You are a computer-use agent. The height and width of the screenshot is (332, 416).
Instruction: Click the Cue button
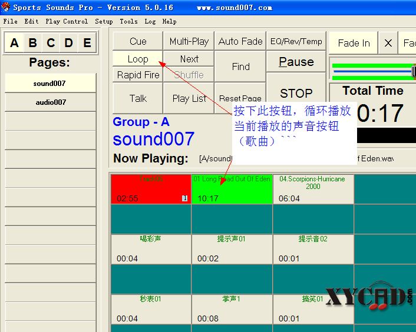138,41
